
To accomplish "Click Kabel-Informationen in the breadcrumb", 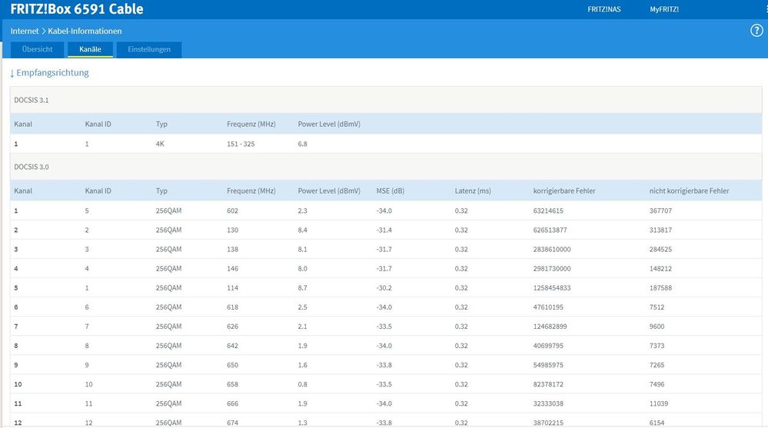I will [87, 31].
